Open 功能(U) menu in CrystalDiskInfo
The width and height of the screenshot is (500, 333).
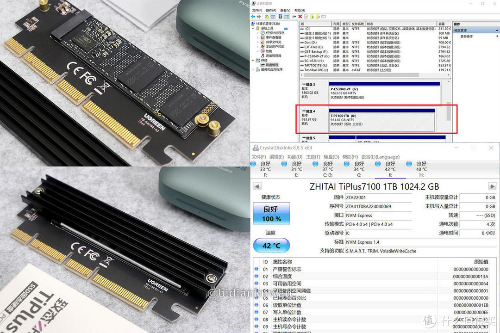(x=294, y=157)
